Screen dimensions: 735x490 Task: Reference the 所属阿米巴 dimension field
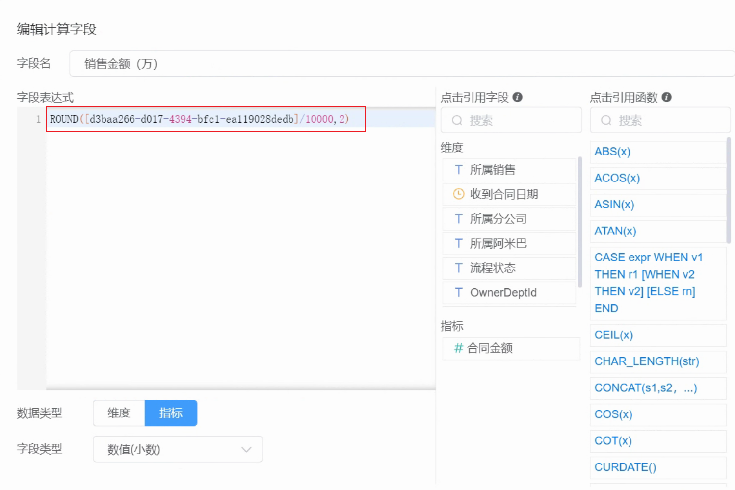click(x=509, y=243)
